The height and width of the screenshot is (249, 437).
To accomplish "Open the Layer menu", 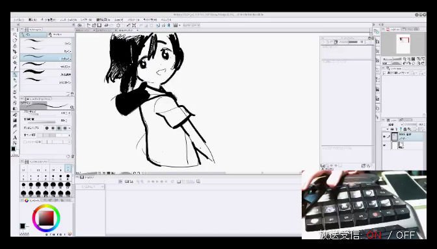I will pos(86,19).
